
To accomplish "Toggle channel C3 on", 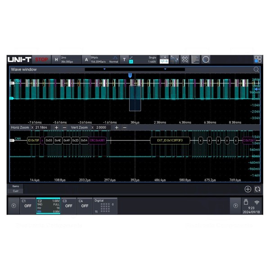I will tap(68, 206).
